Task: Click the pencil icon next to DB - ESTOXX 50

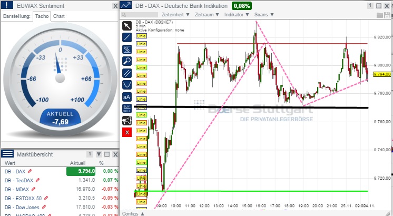Action: (46, 198)
